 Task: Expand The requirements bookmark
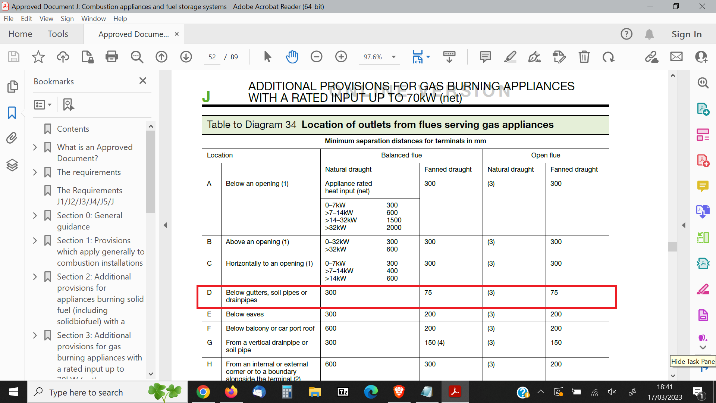point(35,172)
